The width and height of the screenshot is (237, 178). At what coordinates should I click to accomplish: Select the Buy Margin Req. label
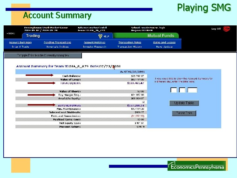69,95
